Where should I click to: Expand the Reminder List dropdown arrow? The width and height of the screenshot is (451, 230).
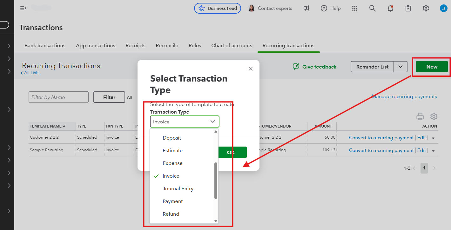point(401,67)
